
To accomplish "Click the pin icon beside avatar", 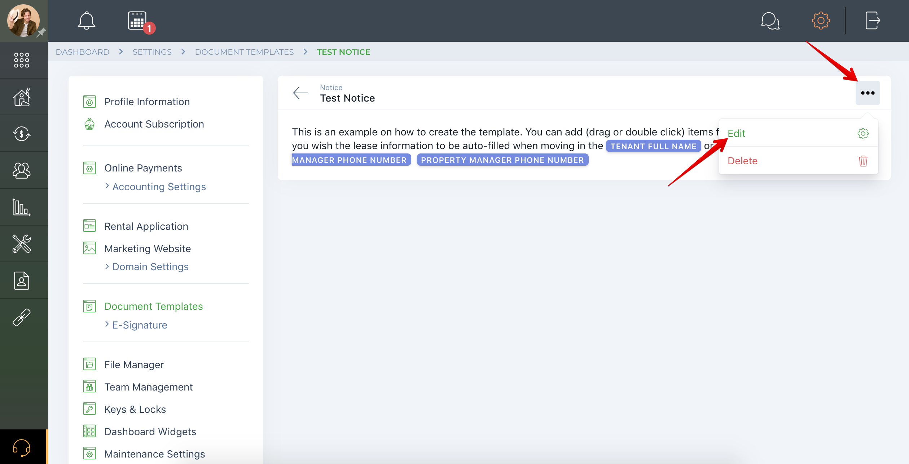I will (x=41, y=32).
